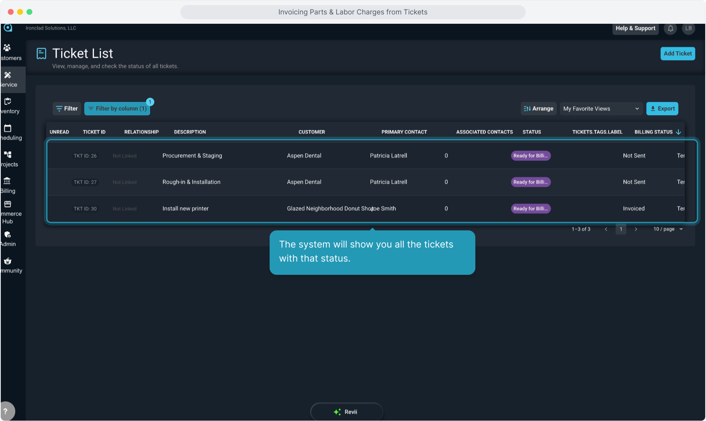The height and width of the screenshot is (421, 706).
Task: Open the Billing sidebar icon
Action: tap(7, 181)
